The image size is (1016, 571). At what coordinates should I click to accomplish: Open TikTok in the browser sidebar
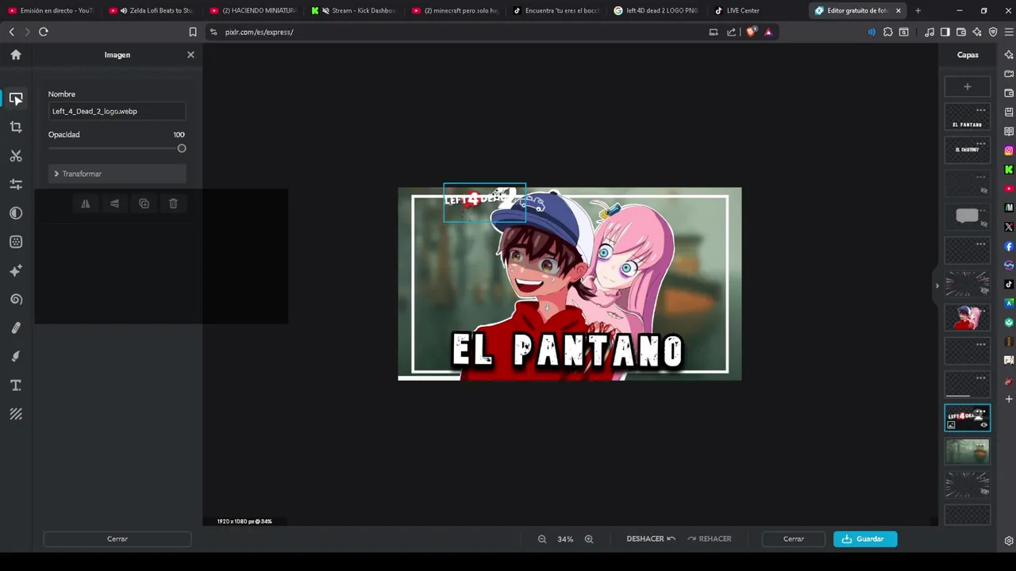pos(1009,285)
